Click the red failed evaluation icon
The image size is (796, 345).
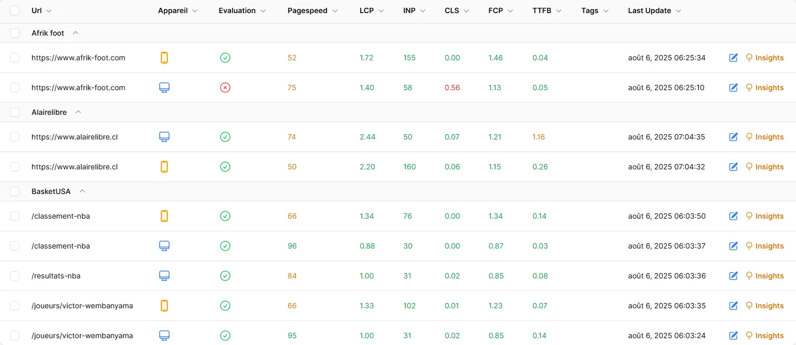(225, 88)
